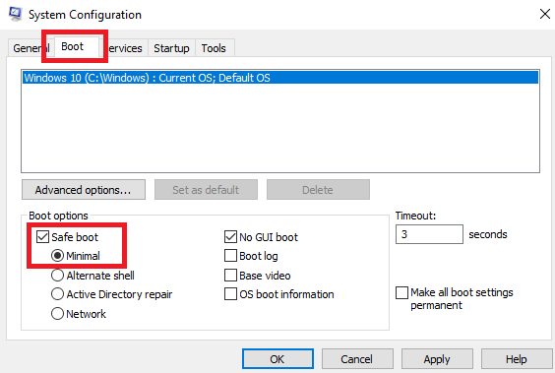This screenshot has width=555, height=373.
Task: Switch to the General tab
Action: coord(31,48)
